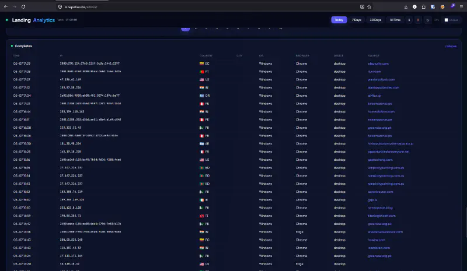Select the 05-07 17:29 time cell

22,64
